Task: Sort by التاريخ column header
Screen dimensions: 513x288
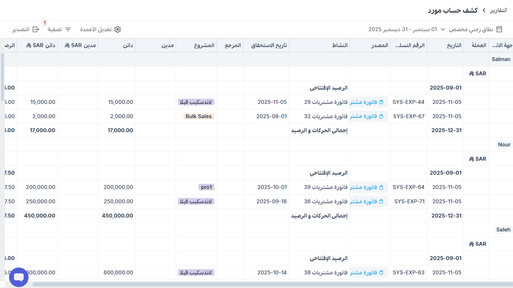Action: point(445,45)
